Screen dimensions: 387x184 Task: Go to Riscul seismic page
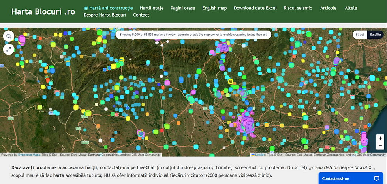click(298, 8)
